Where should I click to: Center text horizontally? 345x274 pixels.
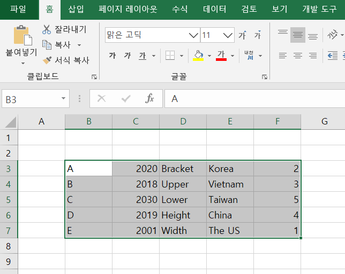[x=298, y=56]
